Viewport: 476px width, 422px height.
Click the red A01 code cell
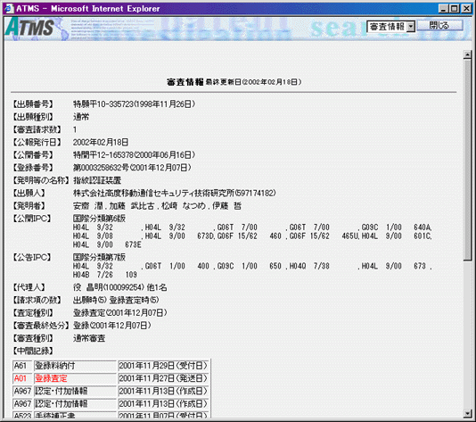point(21,378)
